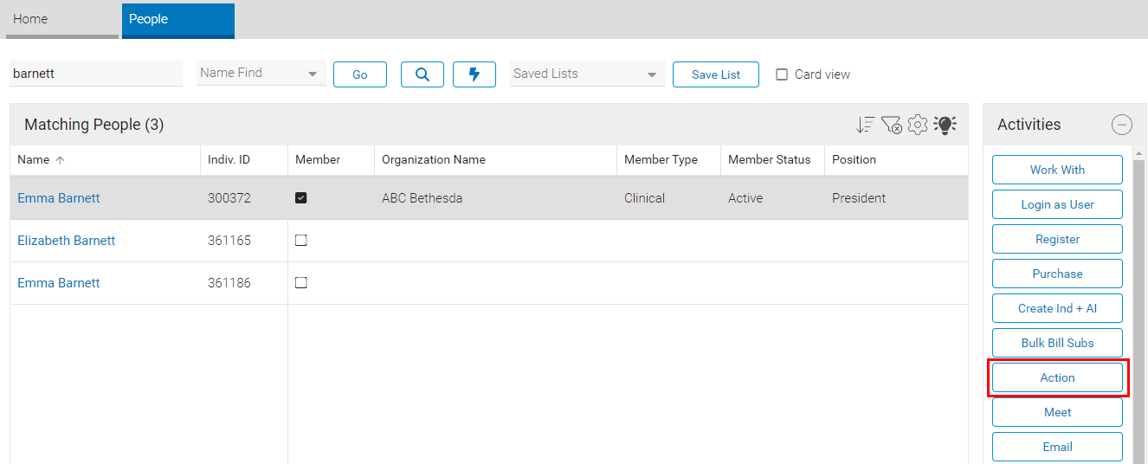Click the Activities panel vertical scrollbar

[x=1138, y=312]
